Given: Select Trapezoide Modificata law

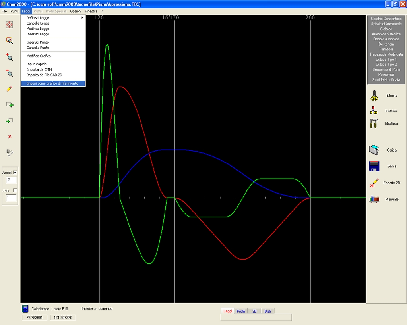Looking at the screenshot, I should (x=386, y=54).
